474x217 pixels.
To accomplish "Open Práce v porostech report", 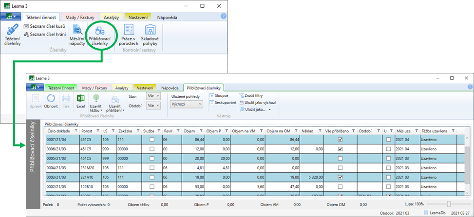I will pos(129,30).
